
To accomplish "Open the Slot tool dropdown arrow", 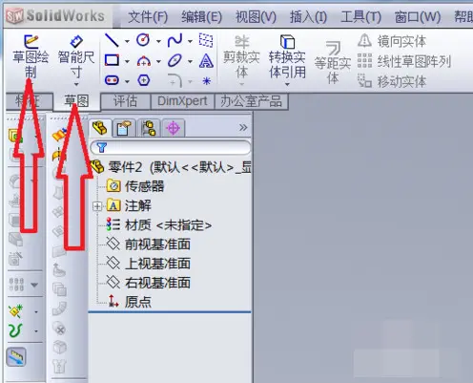I will 127,82.
